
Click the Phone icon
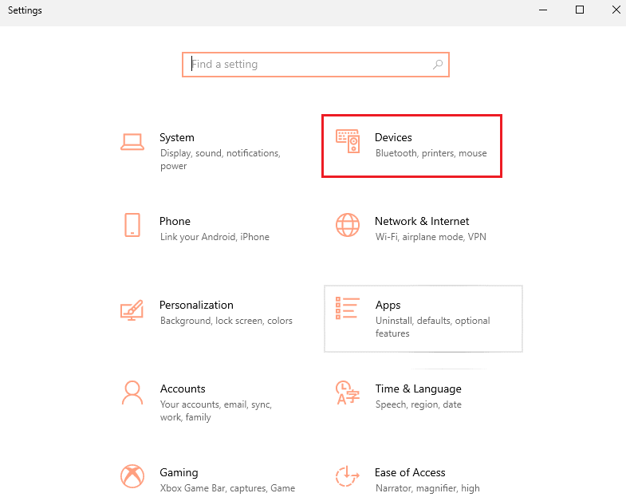point(132,225)
